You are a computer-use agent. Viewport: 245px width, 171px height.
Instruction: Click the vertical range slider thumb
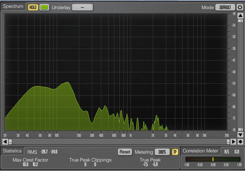[240, 21]
